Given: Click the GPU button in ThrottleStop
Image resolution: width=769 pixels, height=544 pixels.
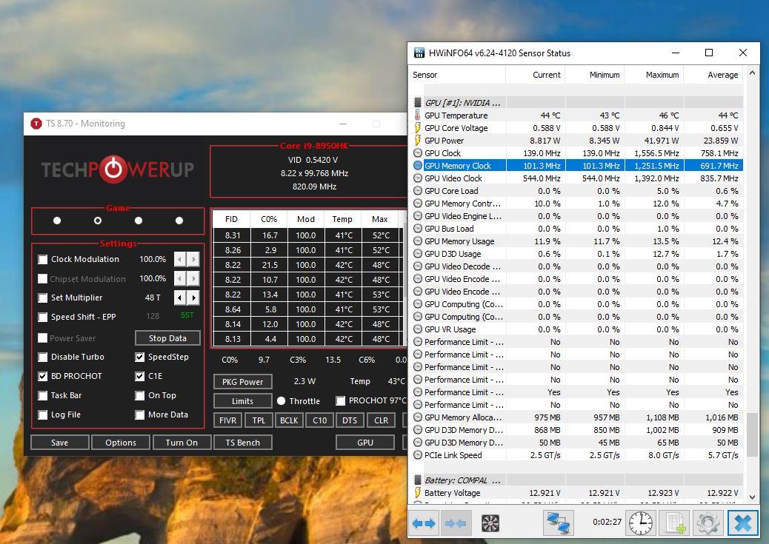Looking at the screenshot, I should [x=365, y=443].
